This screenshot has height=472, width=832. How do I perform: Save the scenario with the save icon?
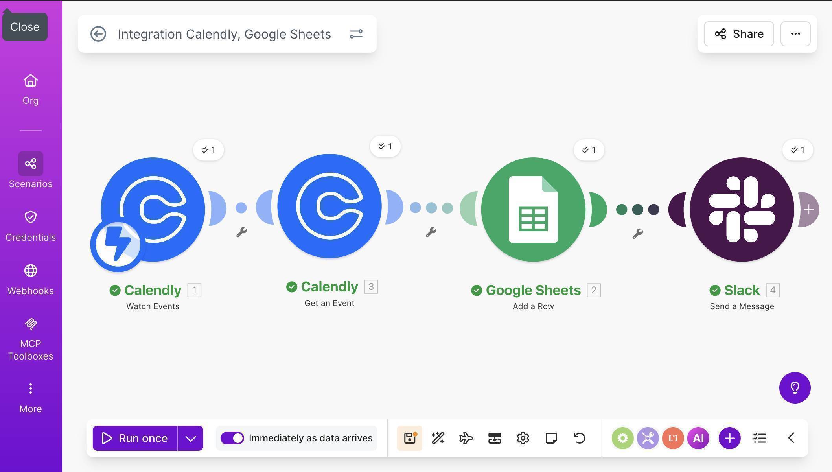tap(409, 438)
